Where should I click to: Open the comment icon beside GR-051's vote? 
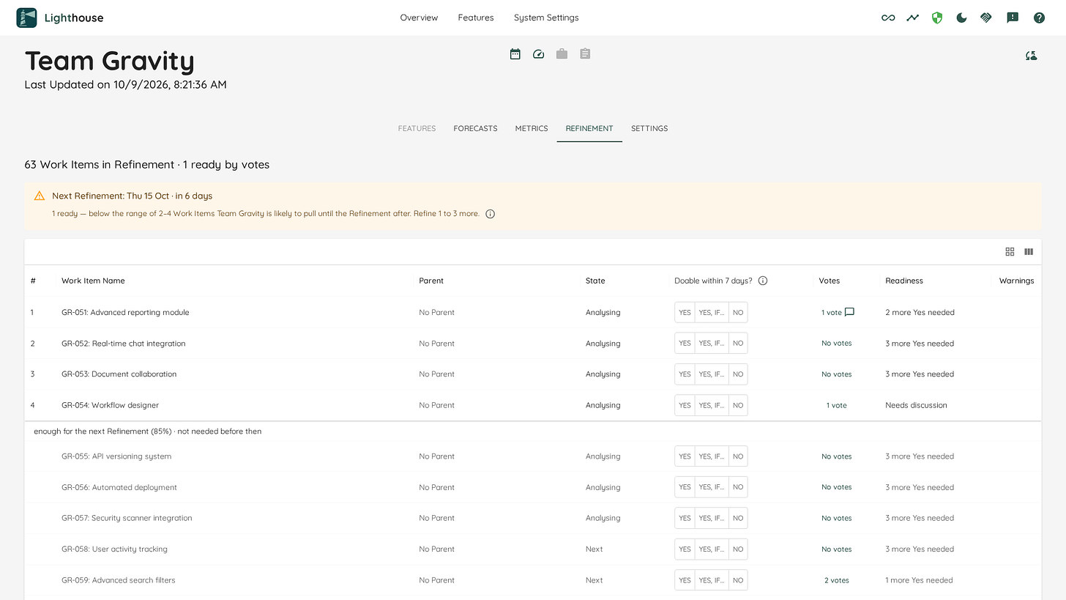(x=849, y=312)
